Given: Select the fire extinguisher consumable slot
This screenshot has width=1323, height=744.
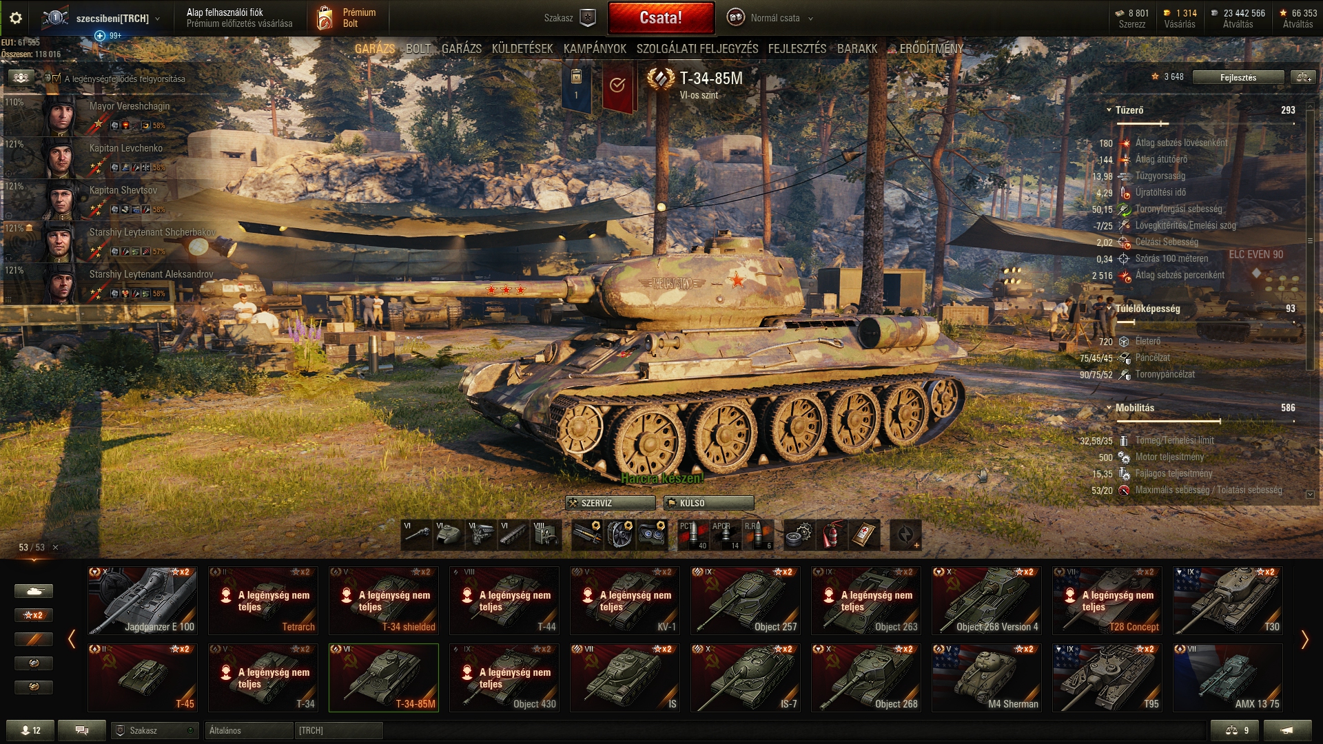Looking at the screenshot, I should [x=832, y=535].
